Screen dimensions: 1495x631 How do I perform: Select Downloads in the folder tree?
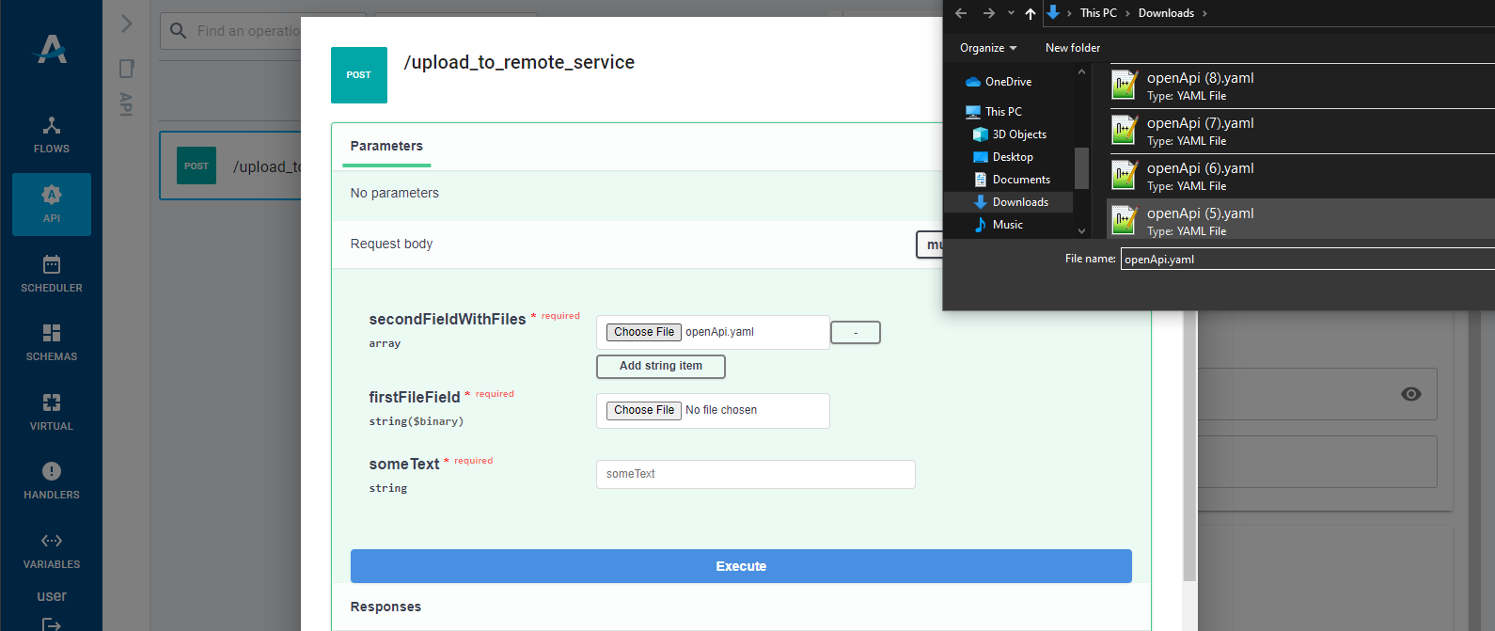[1019, 202]
